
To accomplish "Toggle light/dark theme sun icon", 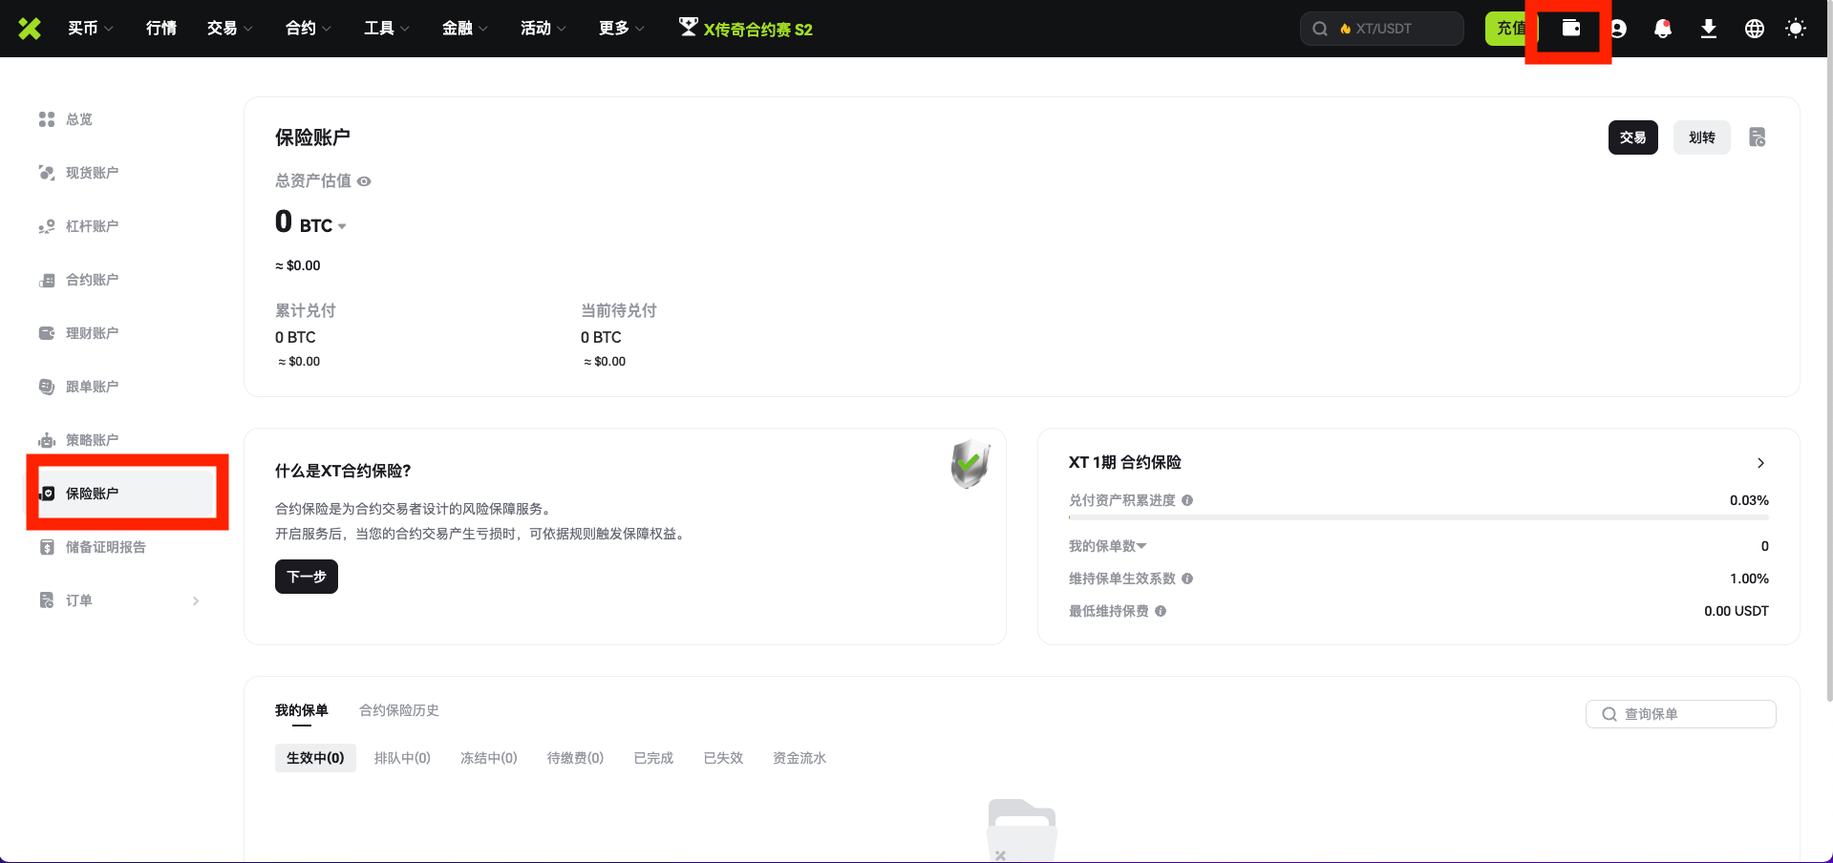I will pyautogui.click(x=1795, y=29).
